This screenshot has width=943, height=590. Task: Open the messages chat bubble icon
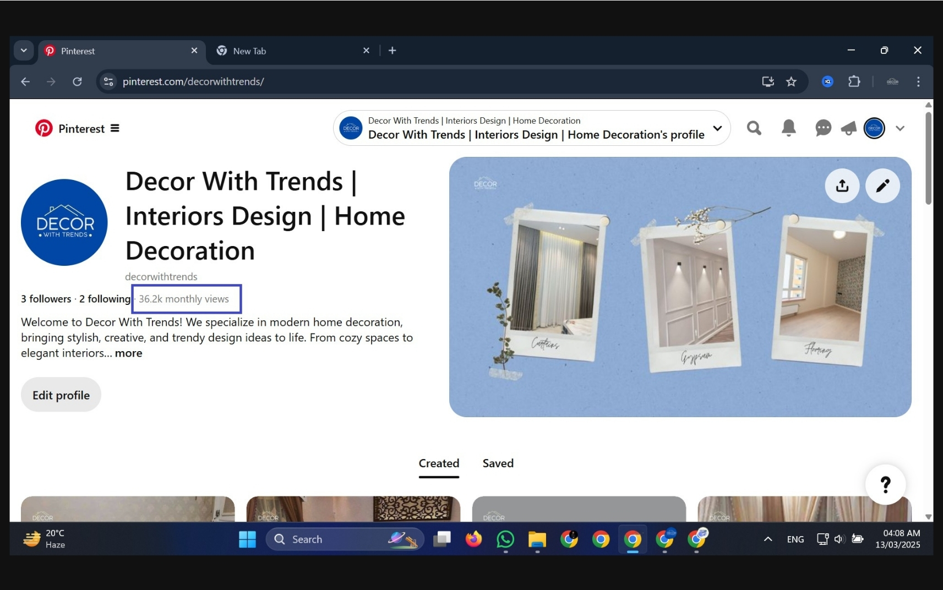823,128
